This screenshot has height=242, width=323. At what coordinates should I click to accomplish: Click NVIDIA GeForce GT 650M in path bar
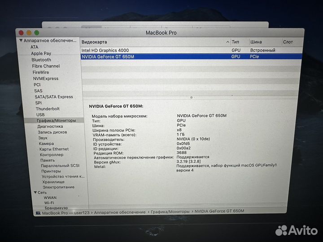click(x=219, y=211)
